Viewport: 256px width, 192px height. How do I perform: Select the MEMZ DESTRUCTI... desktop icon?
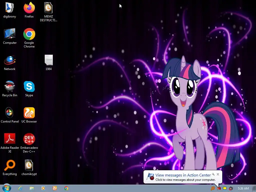(48, 12)
